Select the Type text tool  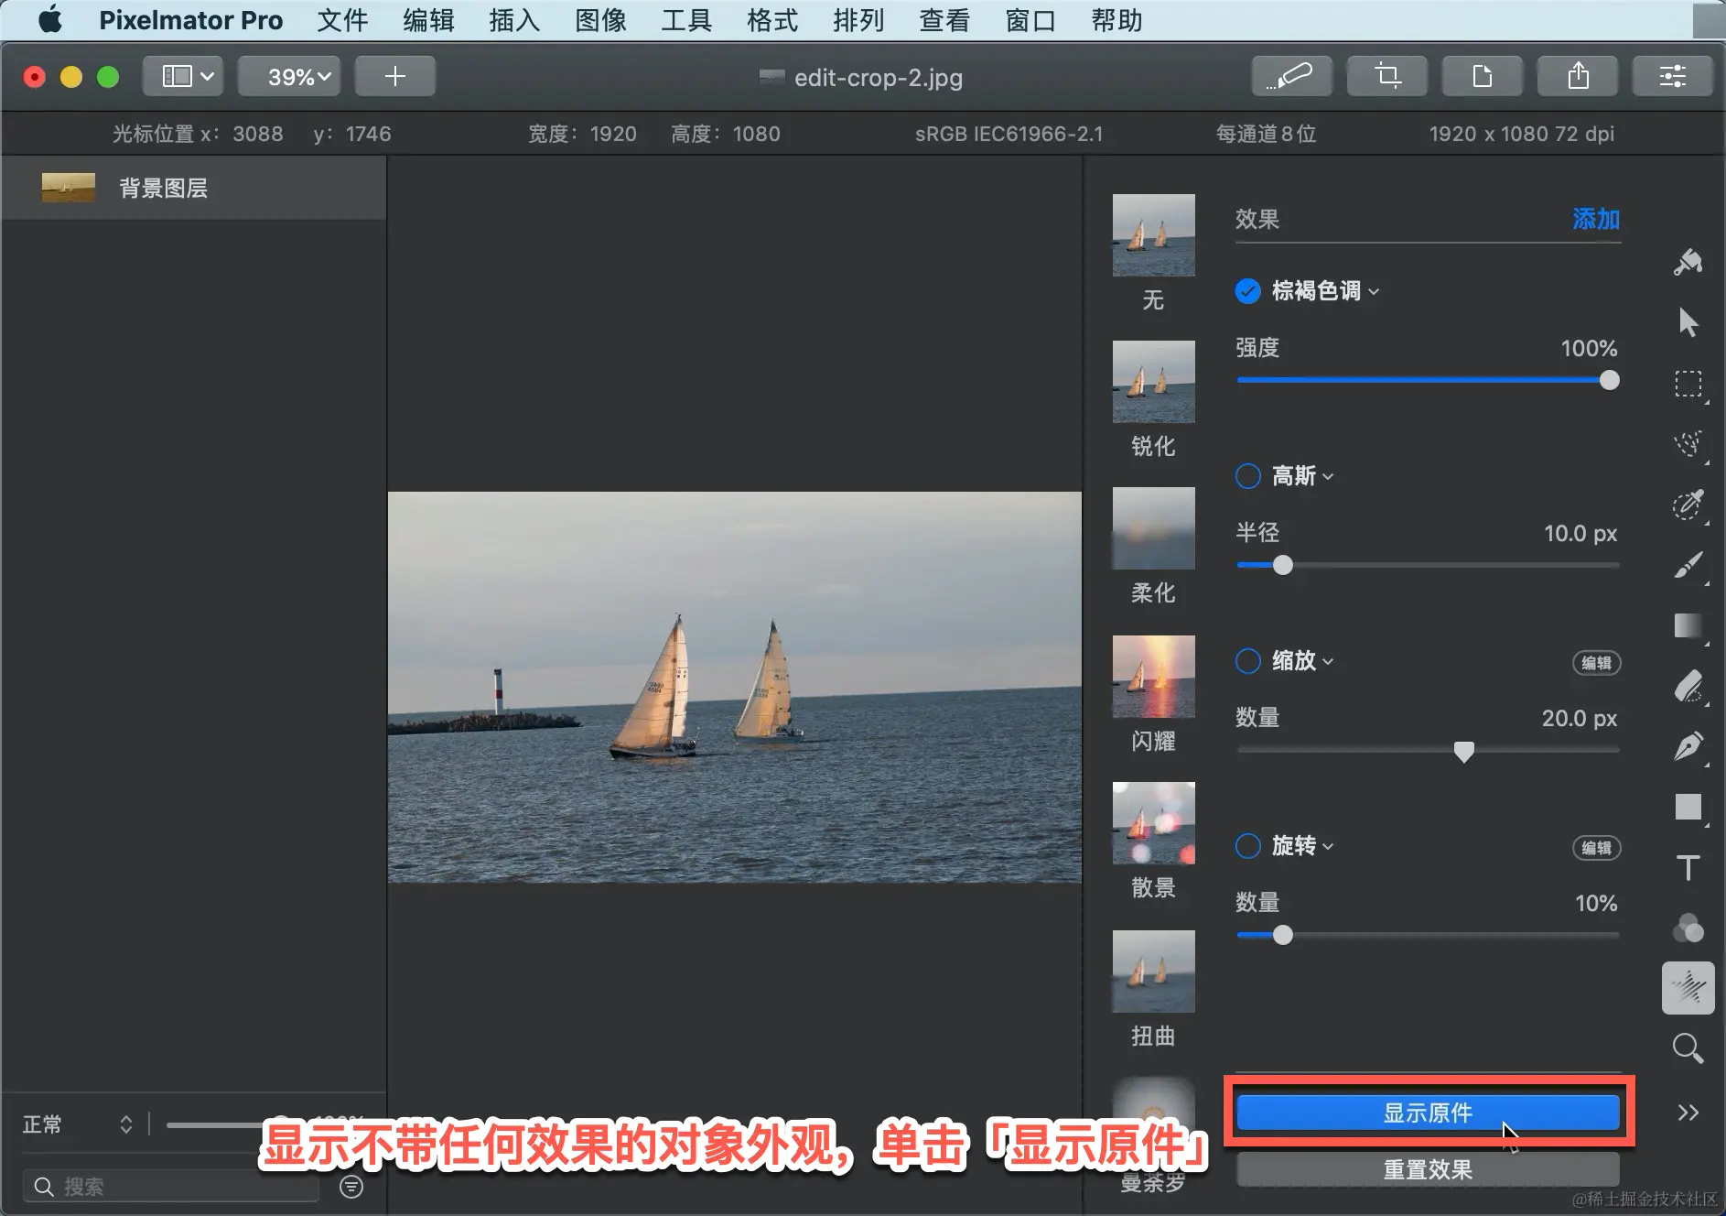pyautogui.click(x=1688, y=867)
